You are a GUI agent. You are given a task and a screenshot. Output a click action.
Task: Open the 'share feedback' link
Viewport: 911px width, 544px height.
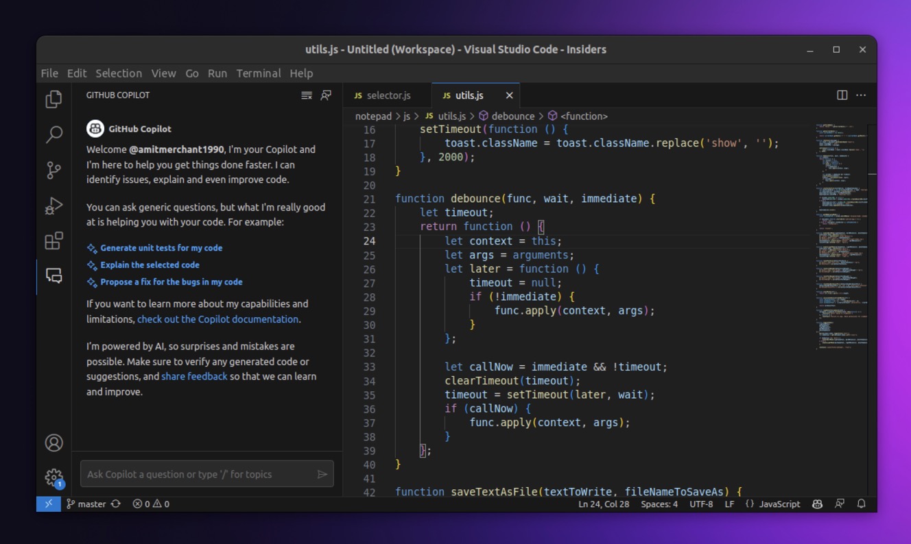[x=194, y=376]
